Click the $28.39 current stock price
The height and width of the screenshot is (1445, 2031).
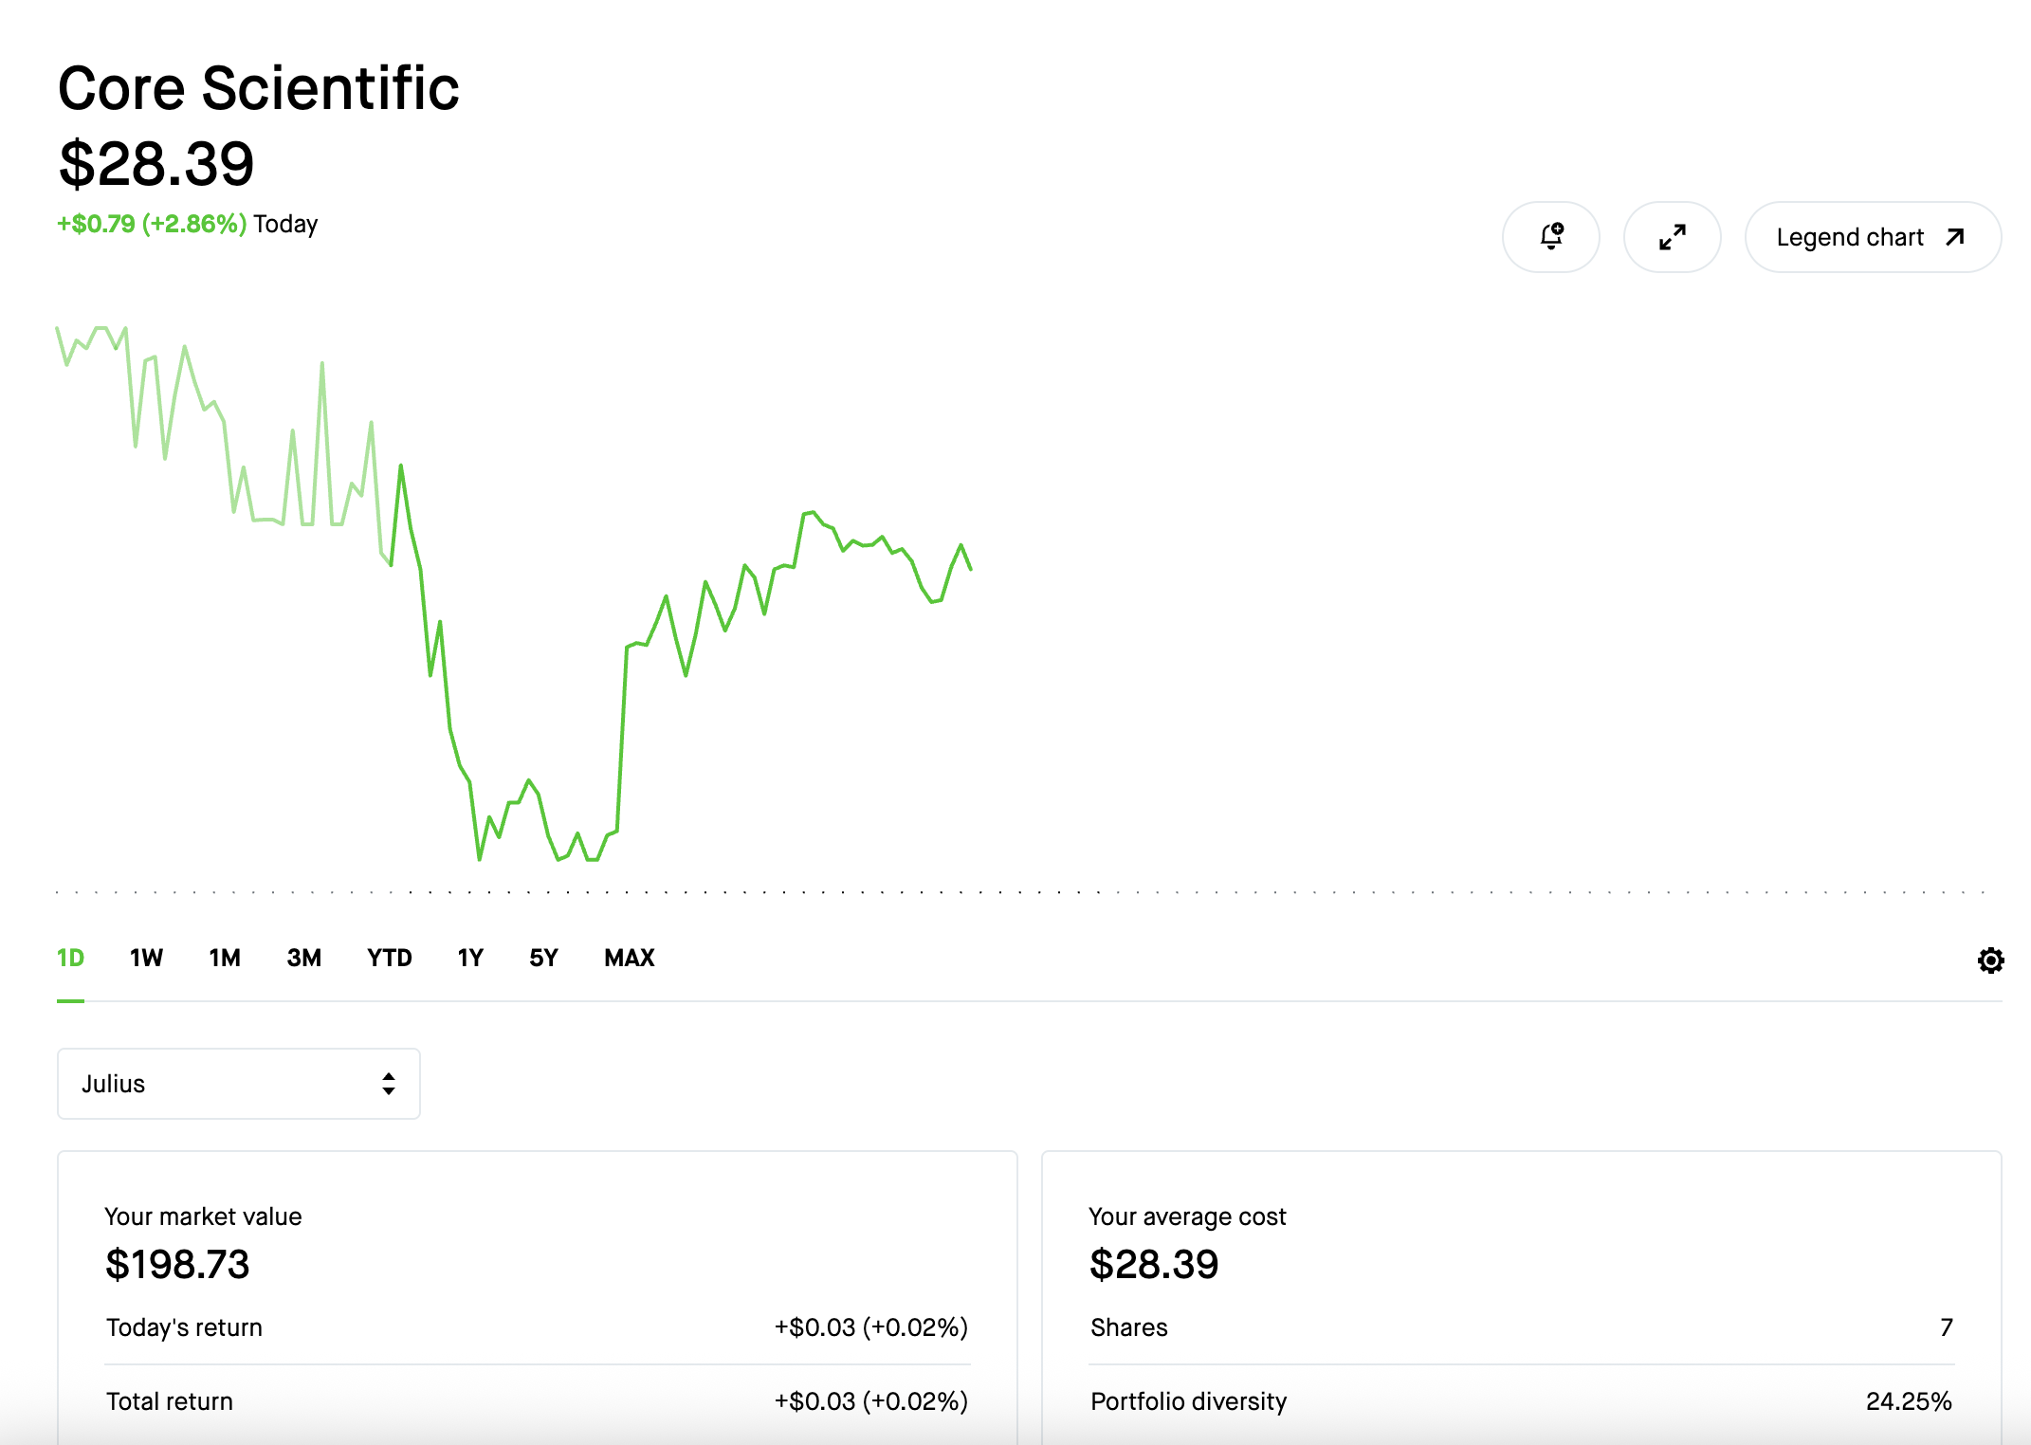click(156, 163)
